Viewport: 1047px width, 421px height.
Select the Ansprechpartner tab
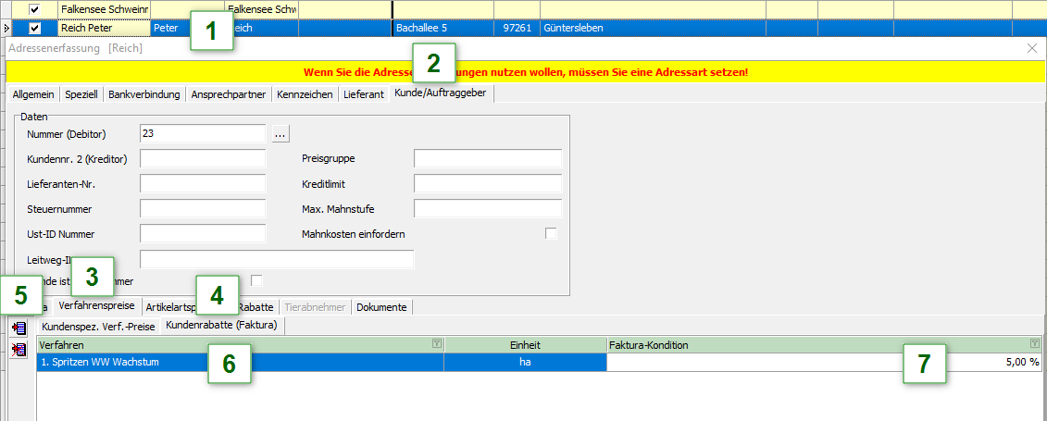click(x=229, y=94)
